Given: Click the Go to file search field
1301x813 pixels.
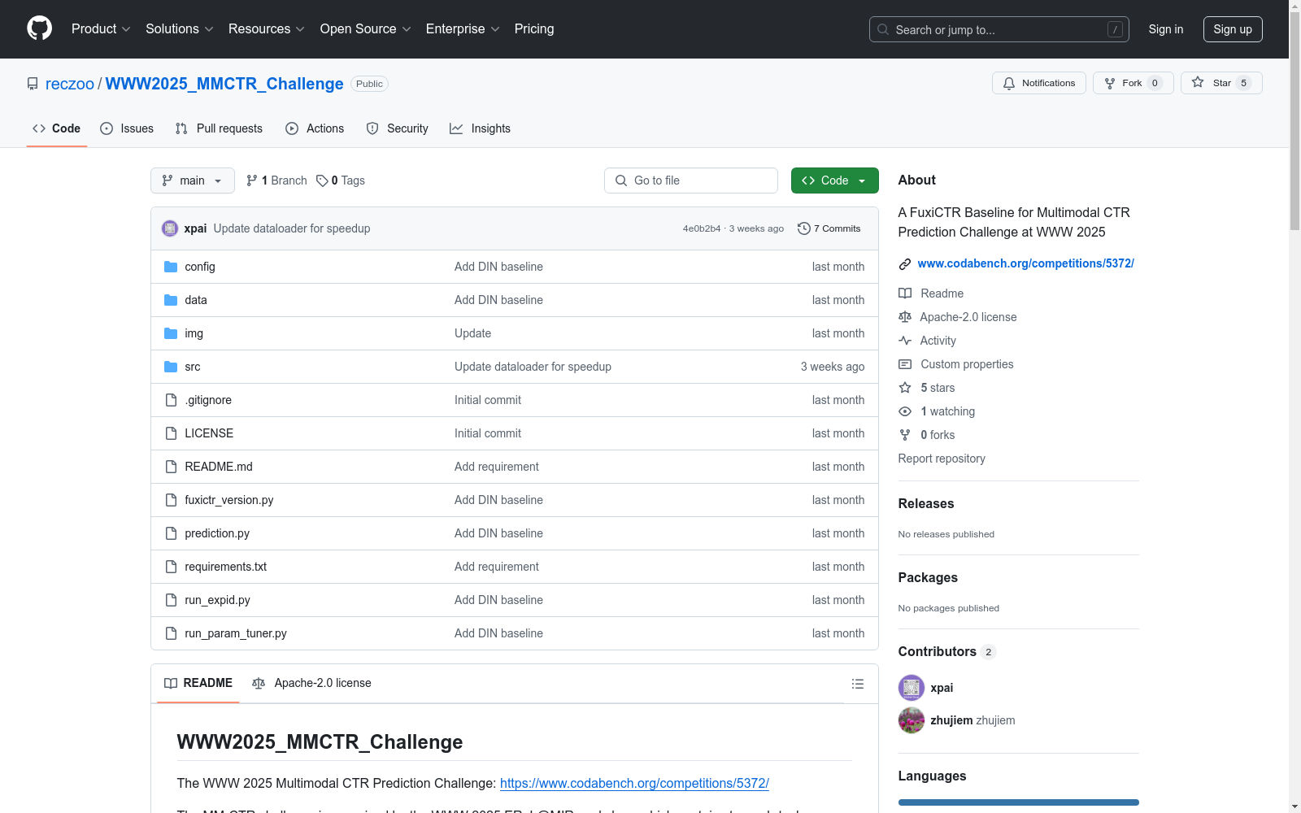Looking at the screenshot, I should (x=691, y=180).
